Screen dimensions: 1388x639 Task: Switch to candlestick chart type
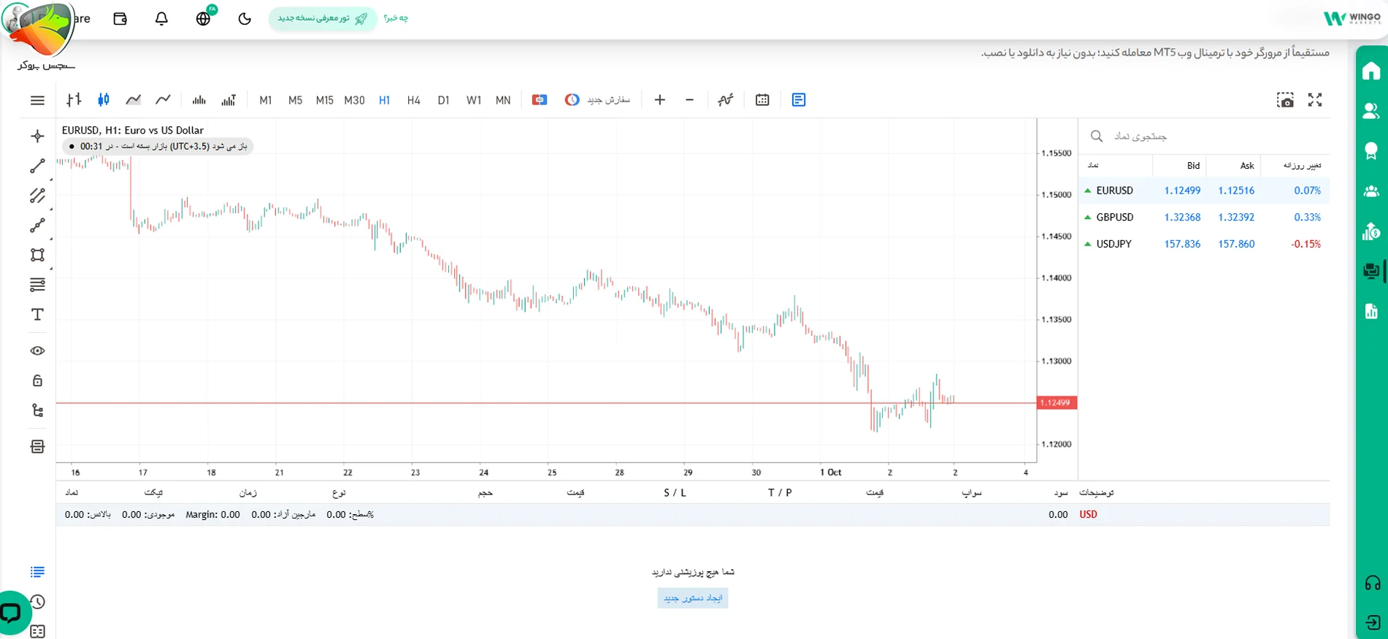point(104,100)
